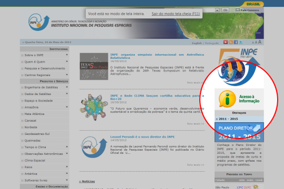Select the largest font size A
This screenshot has height=189, width=284.
[x=260, y=42]
